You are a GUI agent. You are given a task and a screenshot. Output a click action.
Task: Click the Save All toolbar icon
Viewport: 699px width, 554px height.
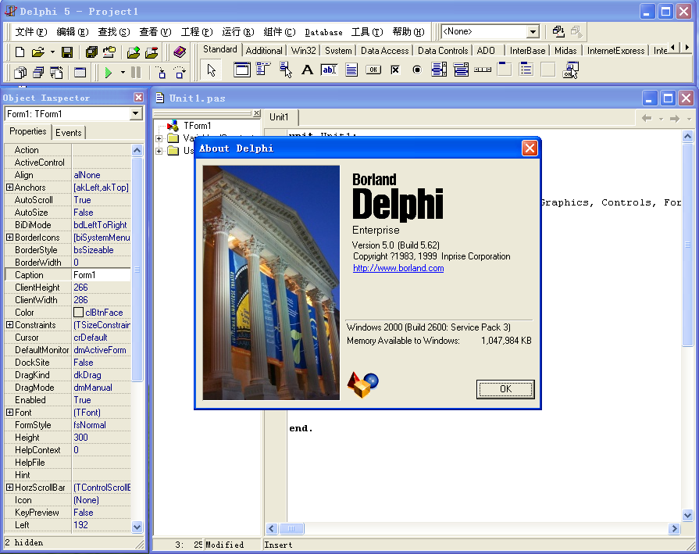pos(91,52)
